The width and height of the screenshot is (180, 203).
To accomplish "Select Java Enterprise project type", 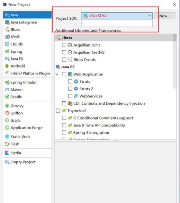I will point(27,22).
